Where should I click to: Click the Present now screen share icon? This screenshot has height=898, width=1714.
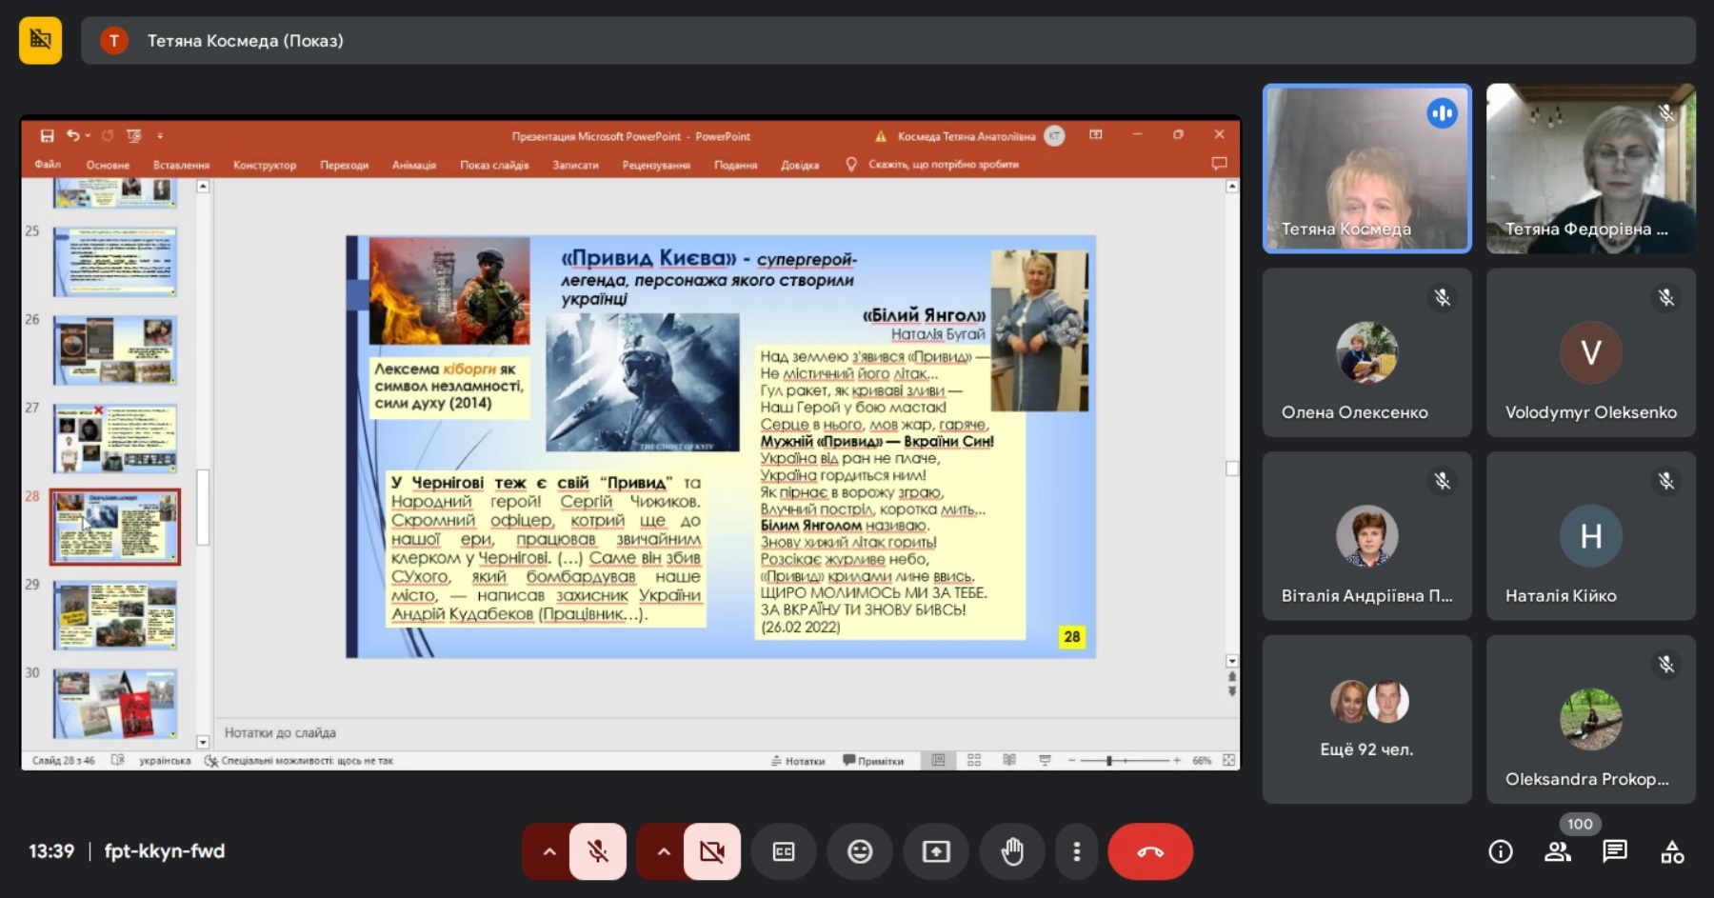936,851
